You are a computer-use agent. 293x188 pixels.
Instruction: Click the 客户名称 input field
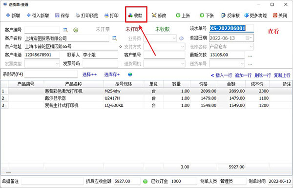(x=67, y=38)
